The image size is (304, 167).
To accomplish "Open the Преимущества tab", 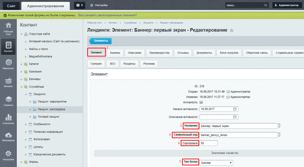I will pyautogui.click(x=159, y=53).
